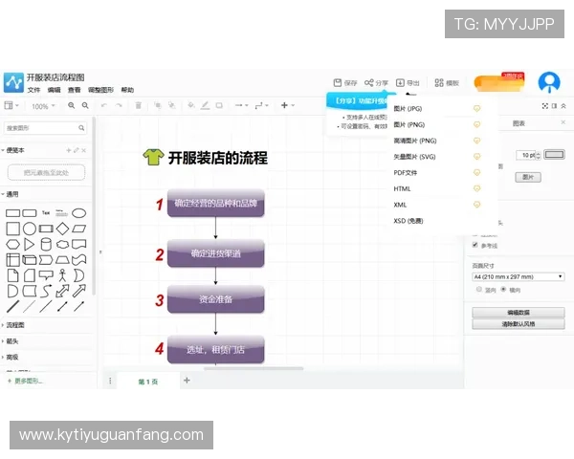Viewport: 574px width, 459px height.
Task: Select the parallelogram shape in the palette
Action: [78, 229]
